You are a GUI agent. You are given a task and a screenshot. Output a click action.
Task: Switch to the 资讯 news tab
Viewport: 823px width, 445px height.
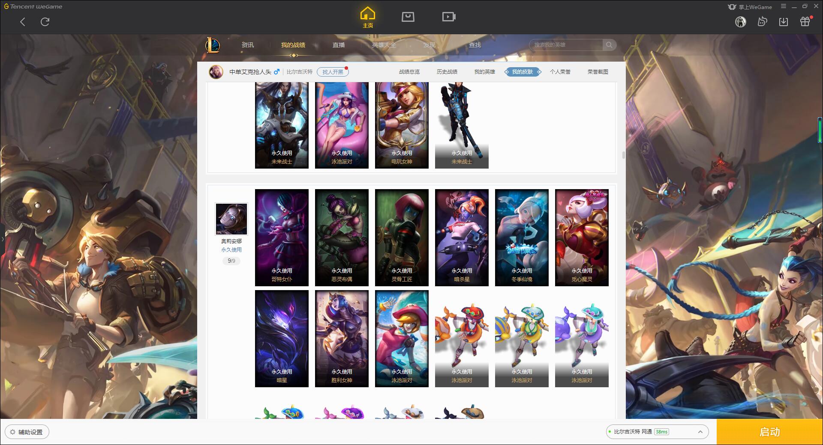click(248, 45)
